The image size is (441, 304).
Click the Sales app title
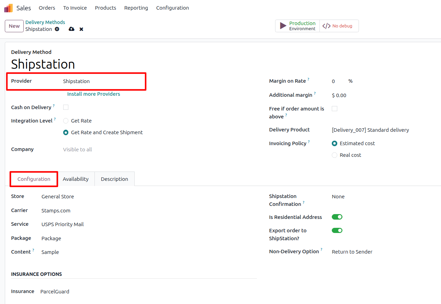[x=24, y=8]
